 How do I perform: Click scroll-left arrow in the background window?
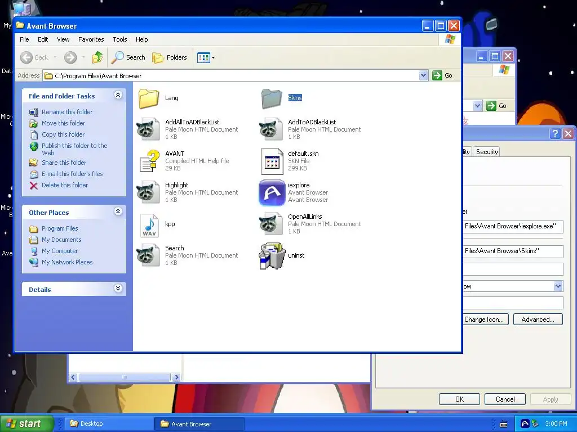[73, 377]
